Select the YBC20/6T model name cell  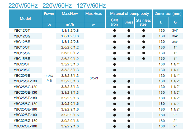(x=22, y=64)
